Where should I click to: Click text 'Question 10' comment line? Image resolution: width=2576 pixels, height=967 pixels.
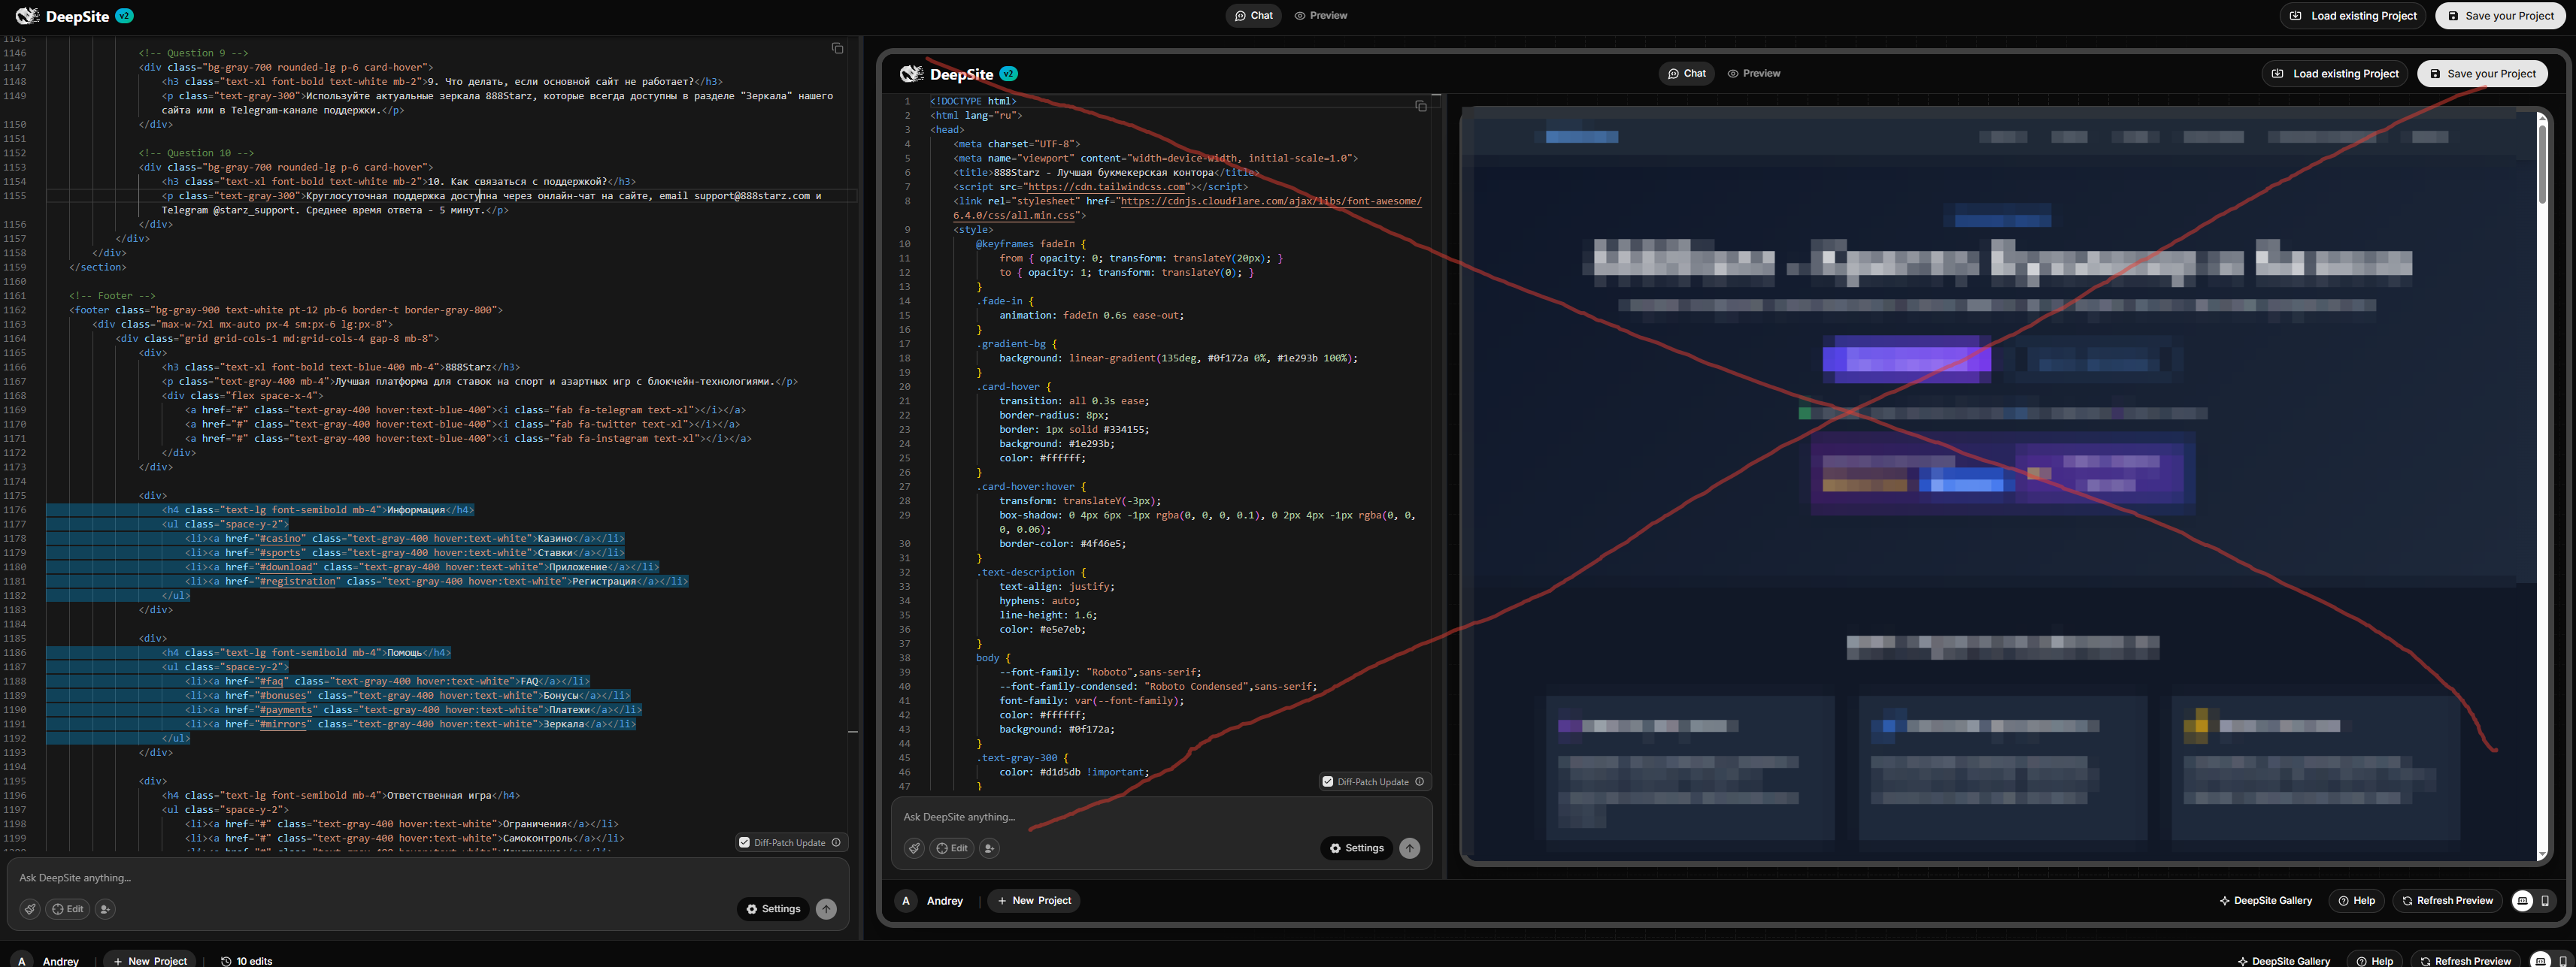pos(197,153)
